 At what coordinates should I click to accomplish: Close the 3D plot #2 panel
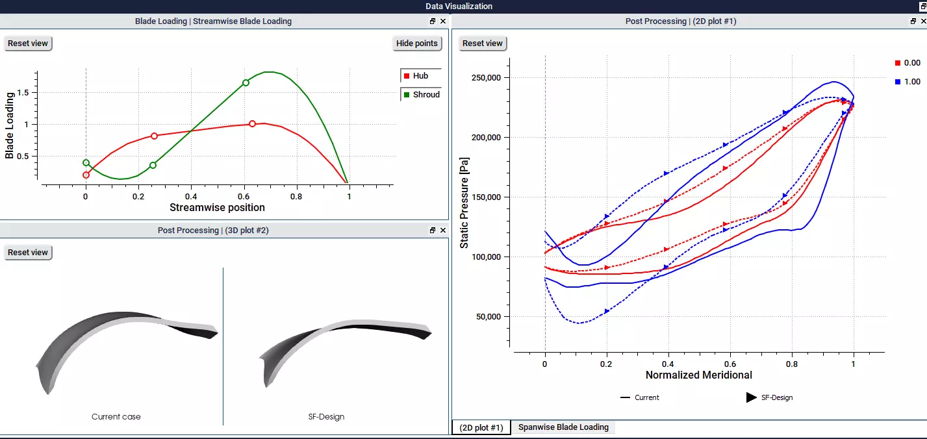tap(443, 231)
